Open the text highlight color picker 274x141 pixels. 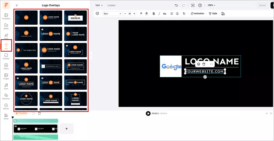click(x=146, y=13)
